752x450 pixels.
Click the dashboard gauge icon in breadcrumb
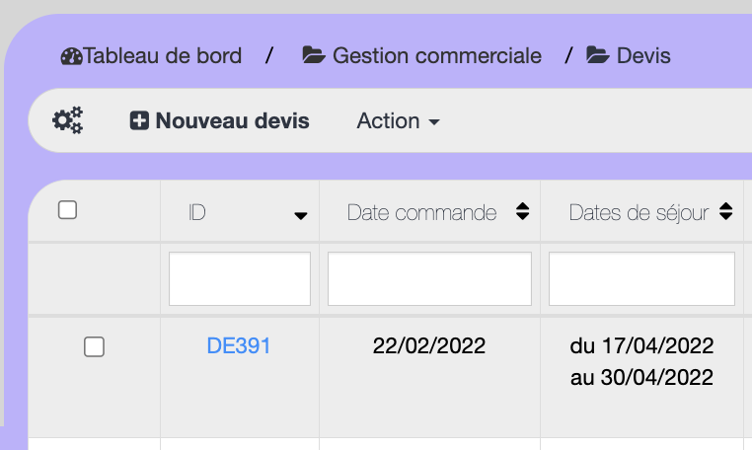[71, 56]
